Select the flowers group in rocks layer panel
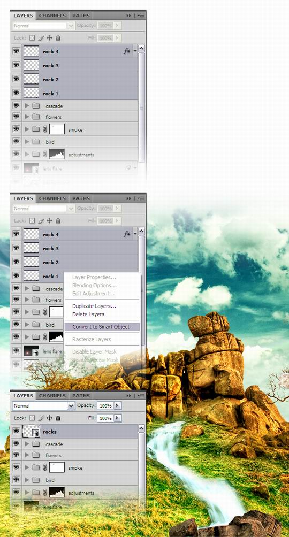This screenshot has height=537, width=289. [74, 455]
